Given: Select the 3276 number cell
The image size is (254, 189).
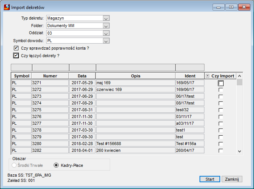Looking at the screenshot, I should 50,116.
